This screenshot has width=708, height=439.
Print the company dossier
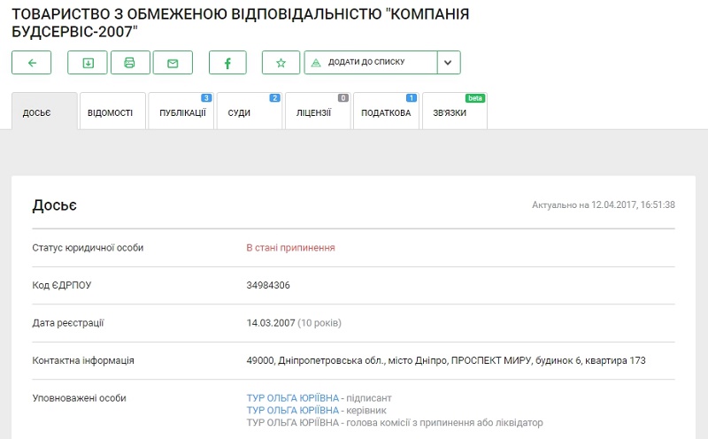tap(130, 63)
